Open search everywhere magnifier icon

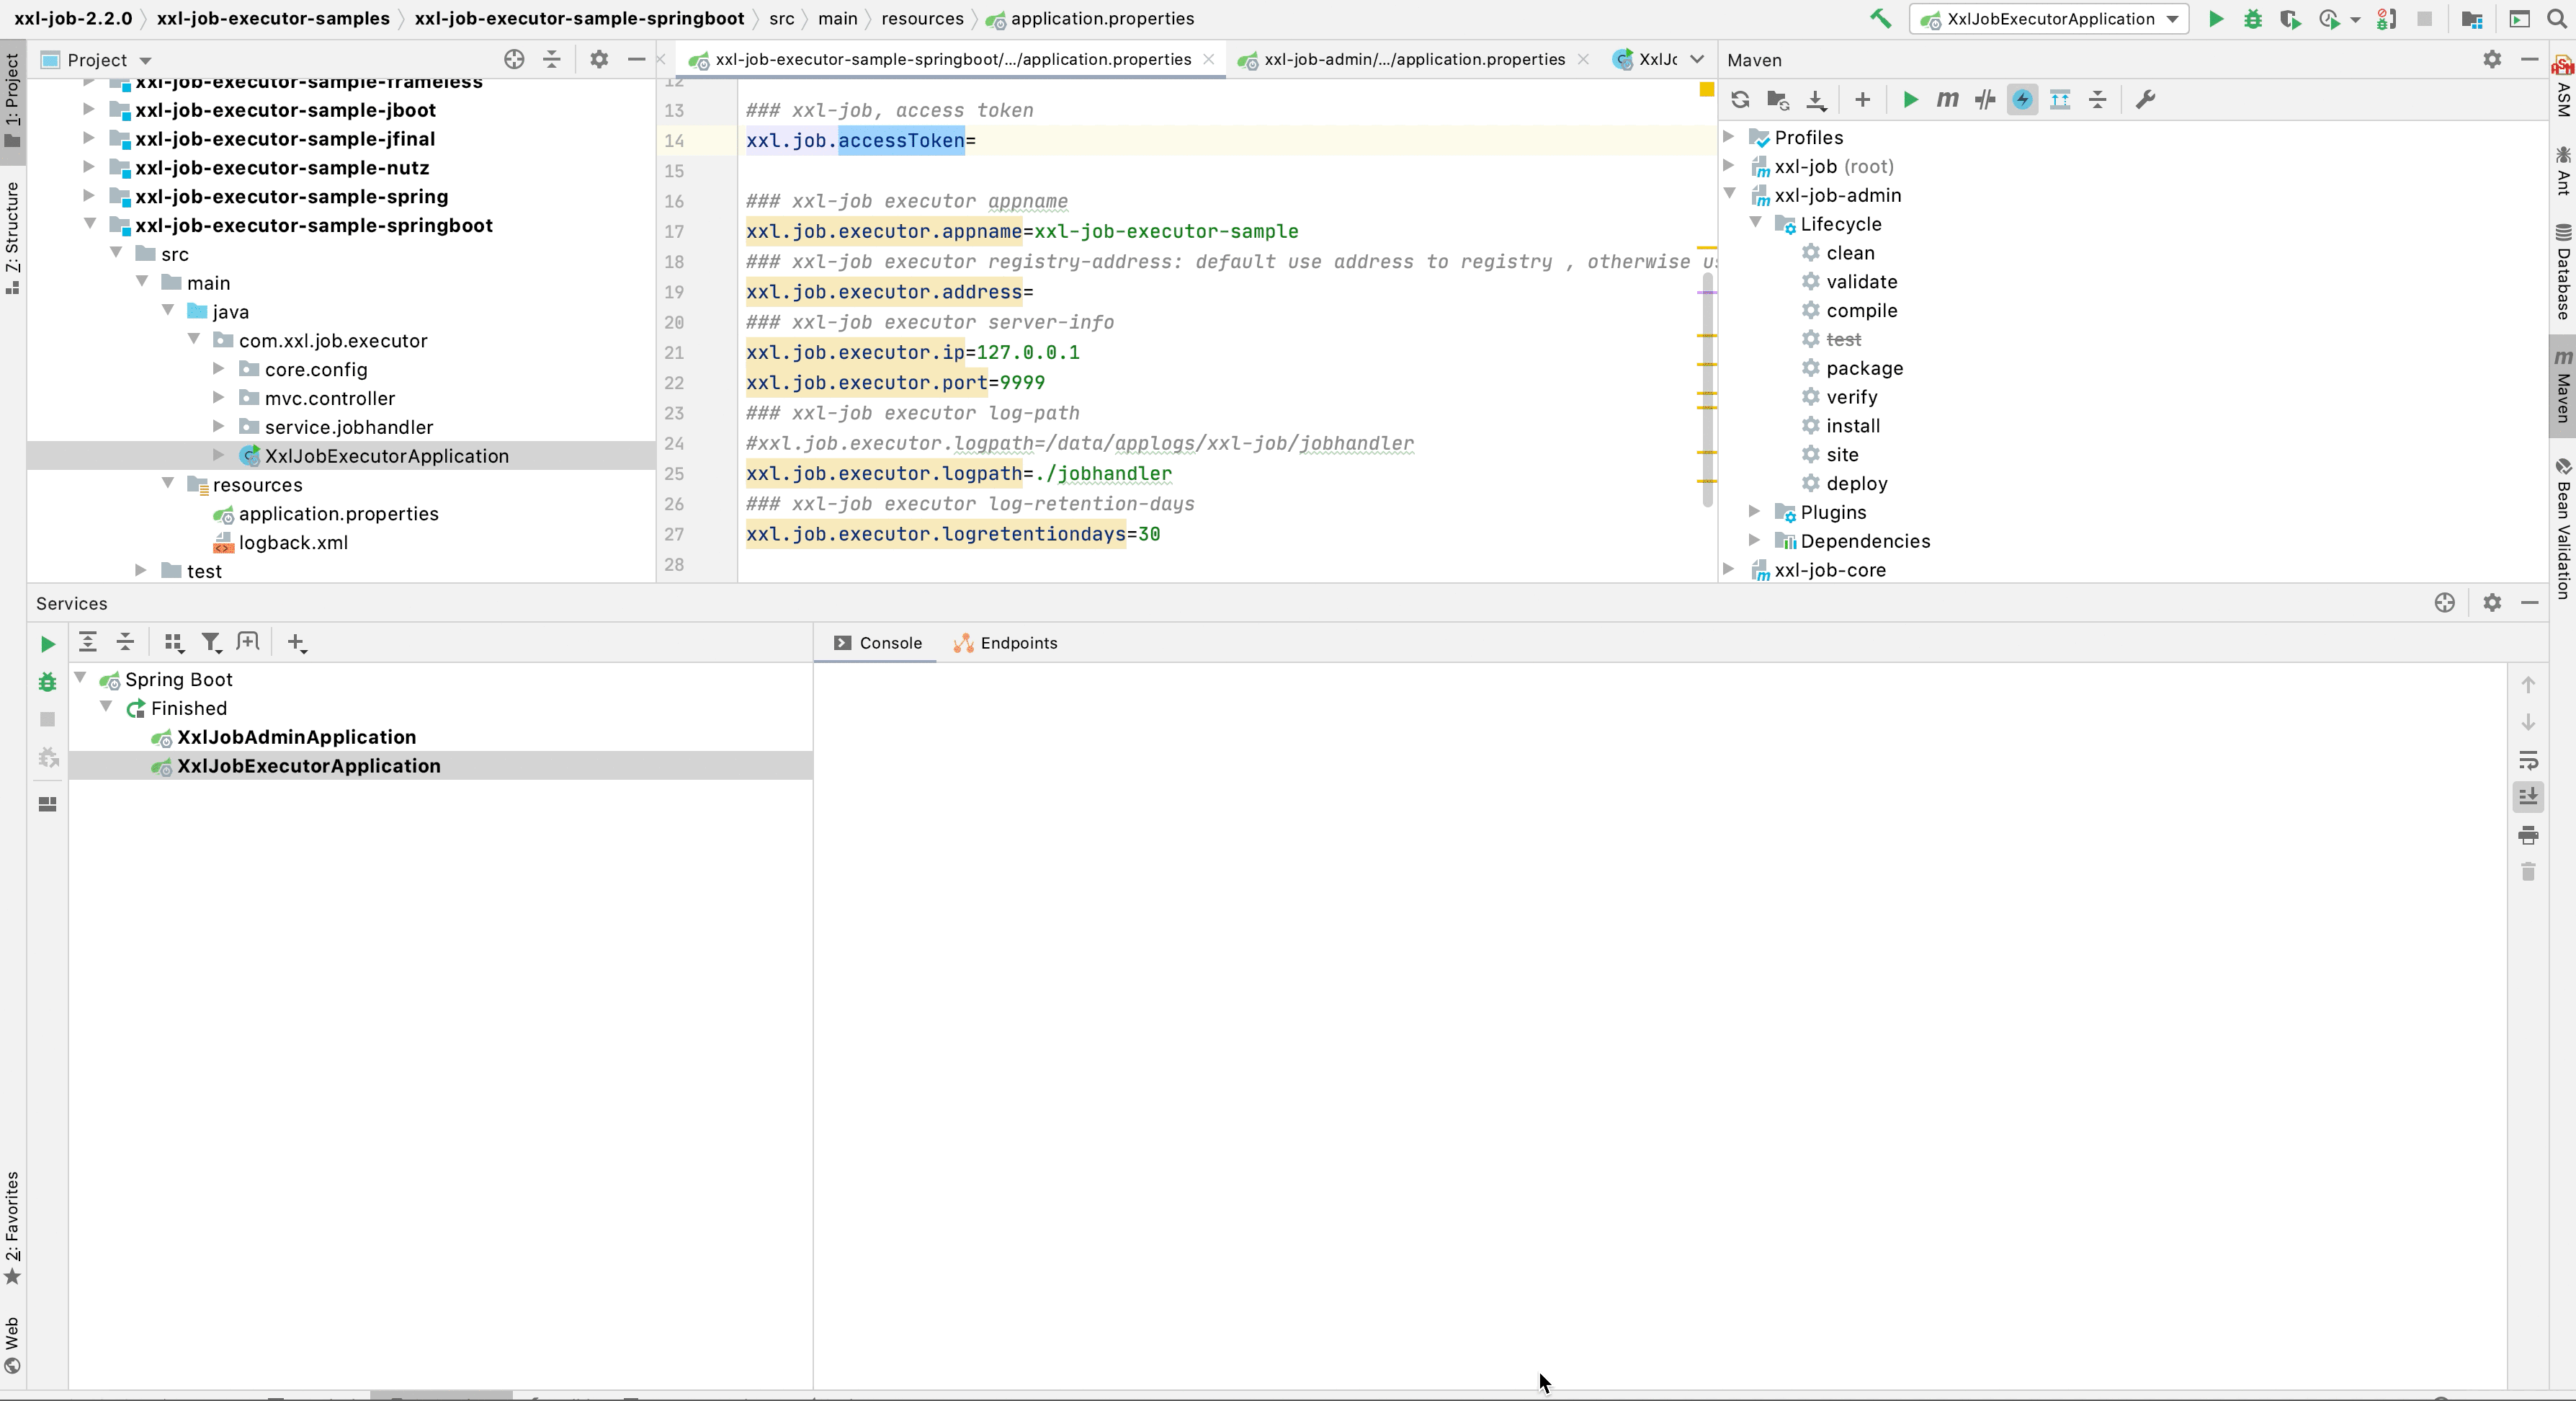click(2557, 19)
